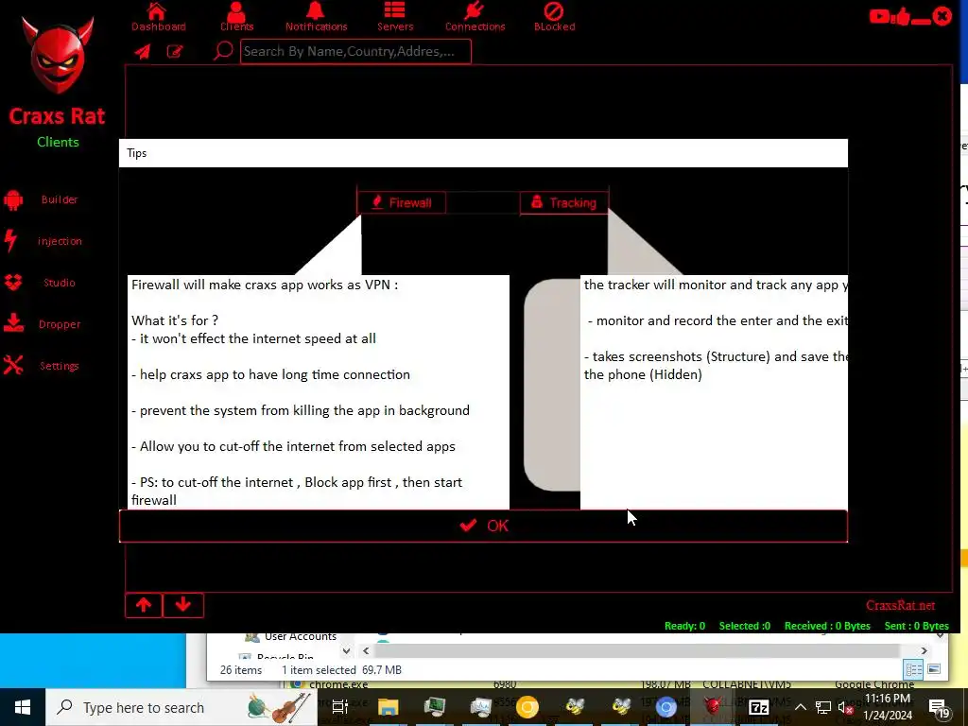Click the magnifying glass search icon

pyautogui.click(x=223, y=51)
